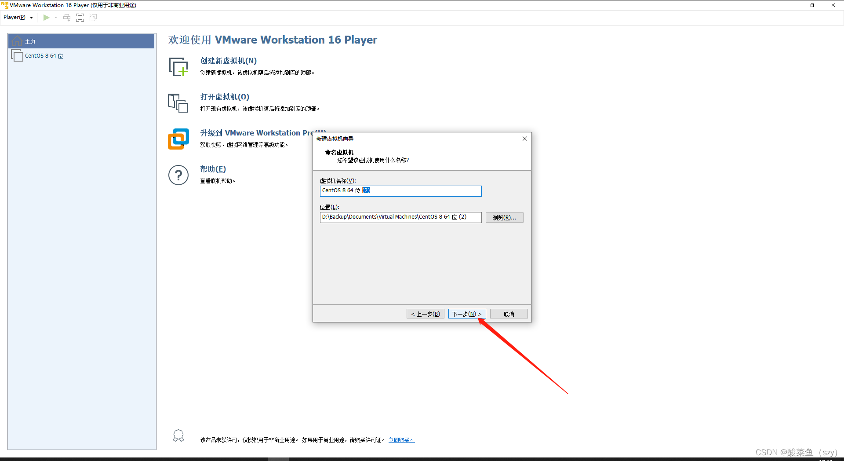Click the 上一步(B) back button
Screen dimensions: 844x461
(x=425, y=314)
